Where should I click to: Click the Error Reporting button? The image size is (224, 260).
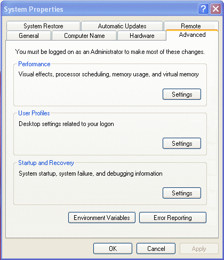[x=173, y=218]
